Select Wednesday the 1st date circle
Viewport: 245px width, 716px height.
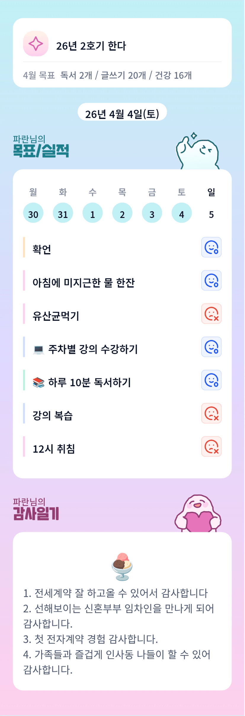(92, 213)
